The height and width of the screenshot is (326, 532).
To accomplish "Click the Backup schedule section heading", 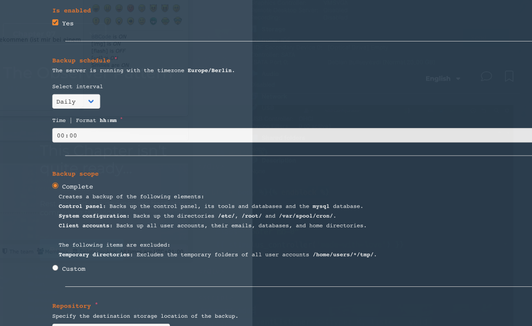I will [x=81, y=60].
